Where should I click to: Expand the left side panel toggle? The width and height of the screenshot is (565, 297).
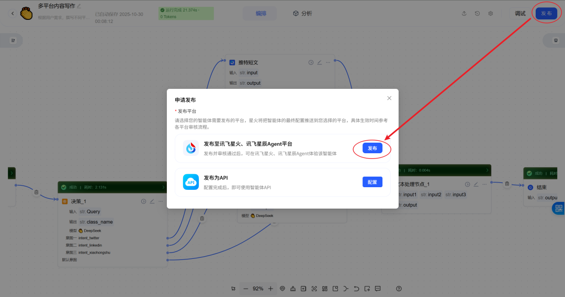[x=13, y=40]
